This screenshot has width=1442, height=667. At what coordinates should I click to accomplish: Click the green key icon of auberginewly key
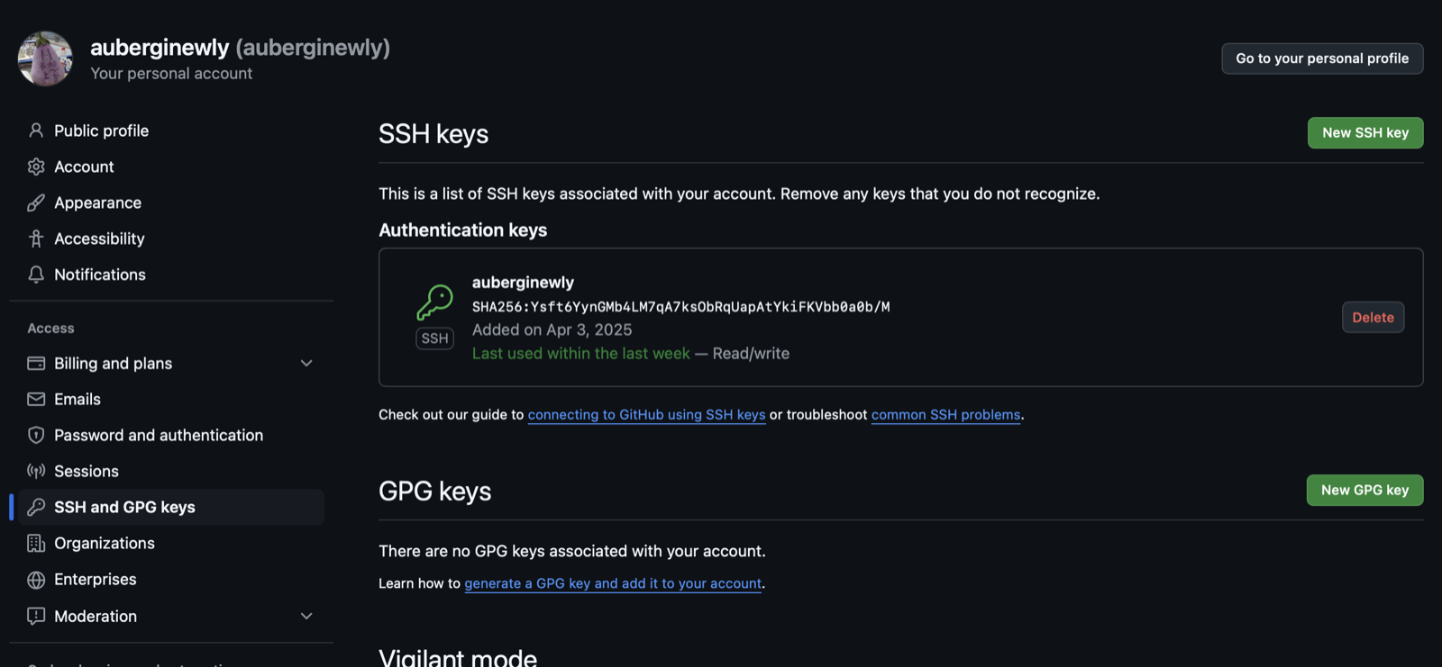pos(434,302)
